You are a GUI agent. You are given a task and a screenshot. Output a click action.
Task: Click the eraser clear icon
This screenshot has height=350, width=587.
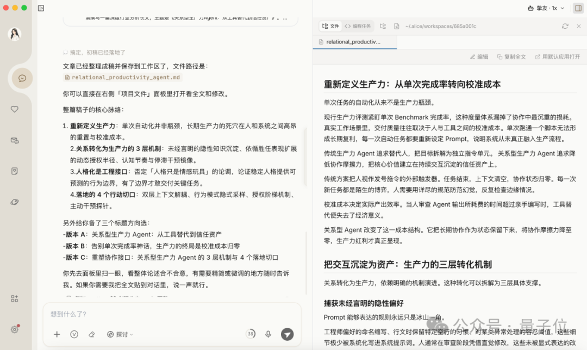coord(92,334)
